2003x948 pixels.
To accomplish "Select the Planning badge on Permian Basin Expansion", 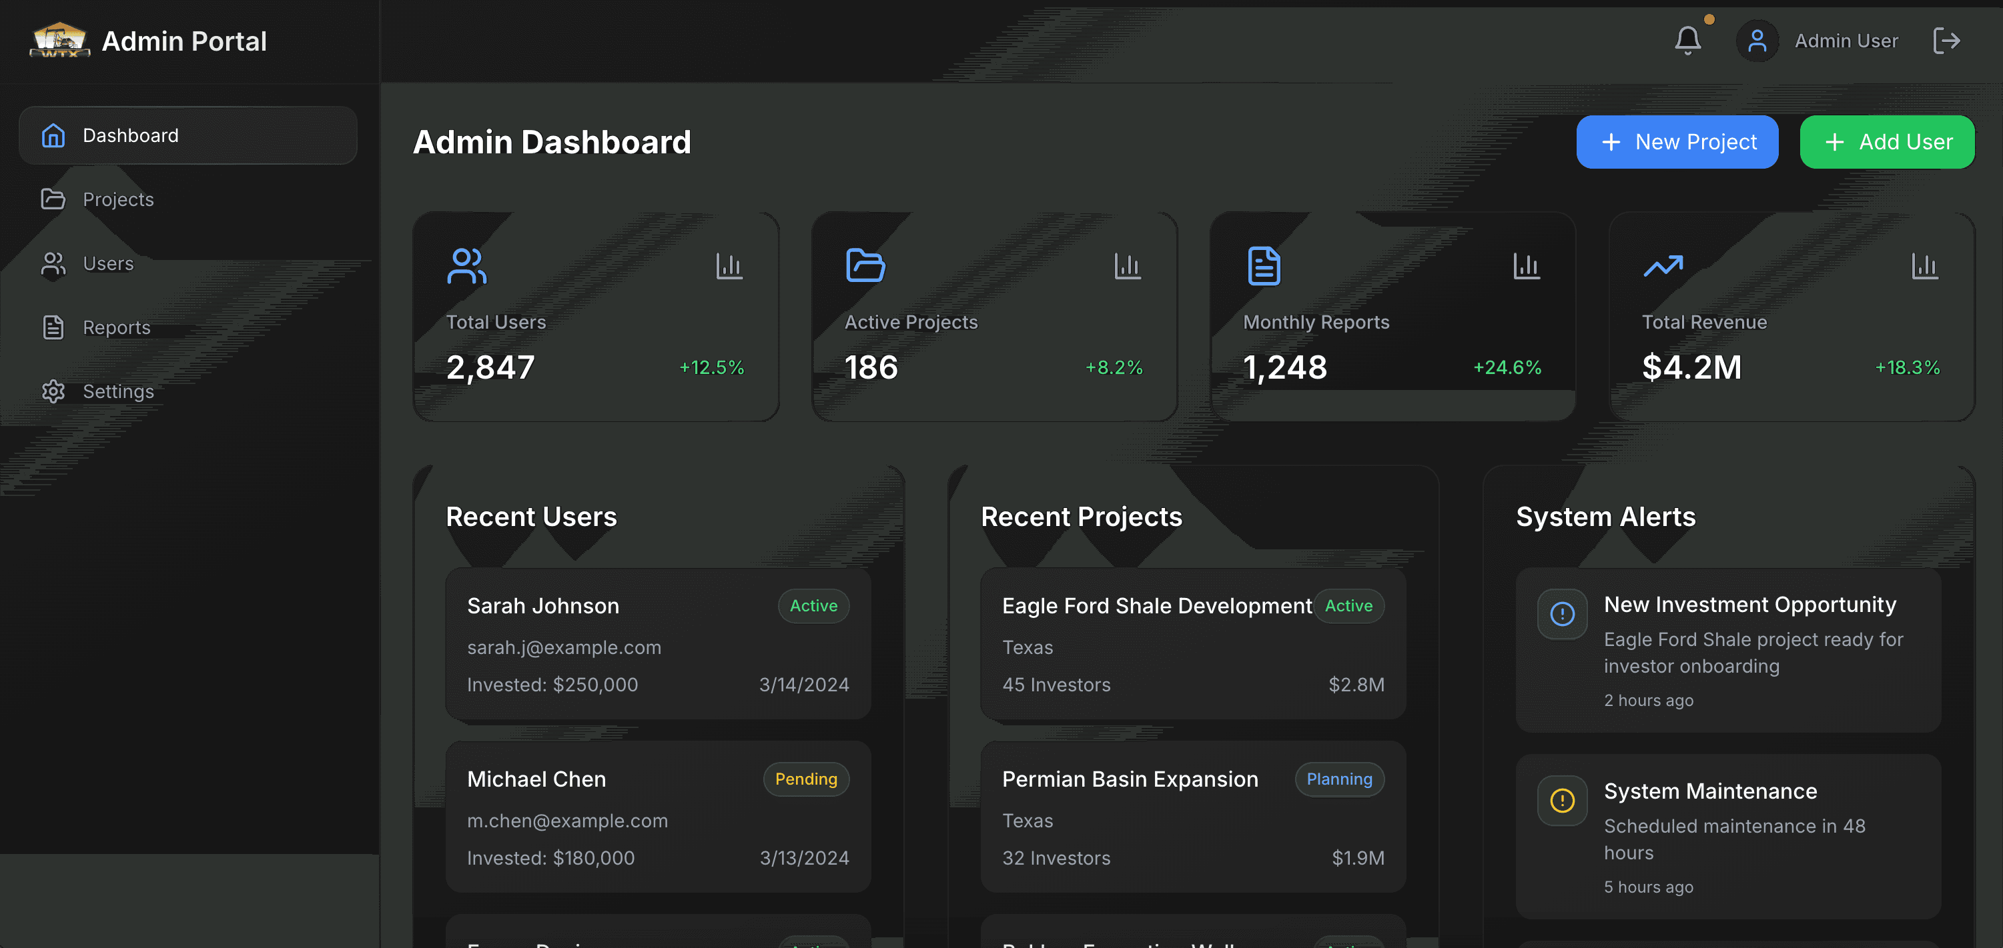I will point(1339,779).
